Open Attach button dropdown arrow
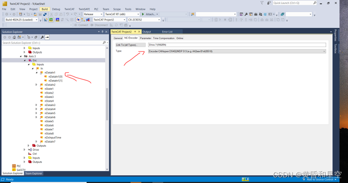This screenshot has height=183, width=348. (x=157, y=14)
